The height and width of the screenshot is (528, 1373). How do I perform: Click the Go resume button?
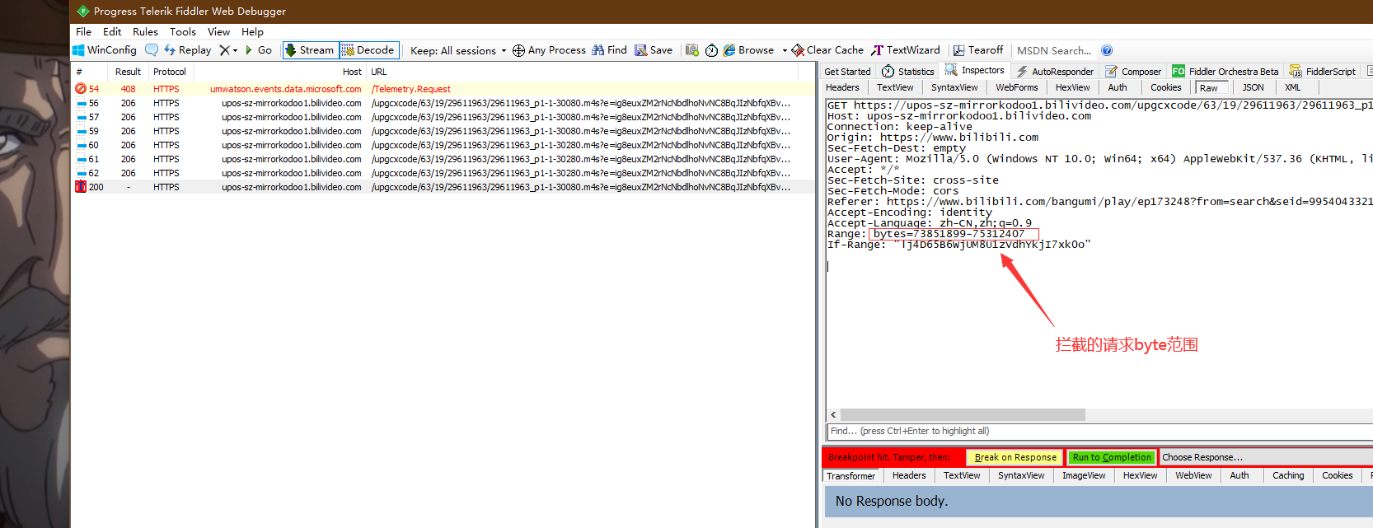pos(259,50)
